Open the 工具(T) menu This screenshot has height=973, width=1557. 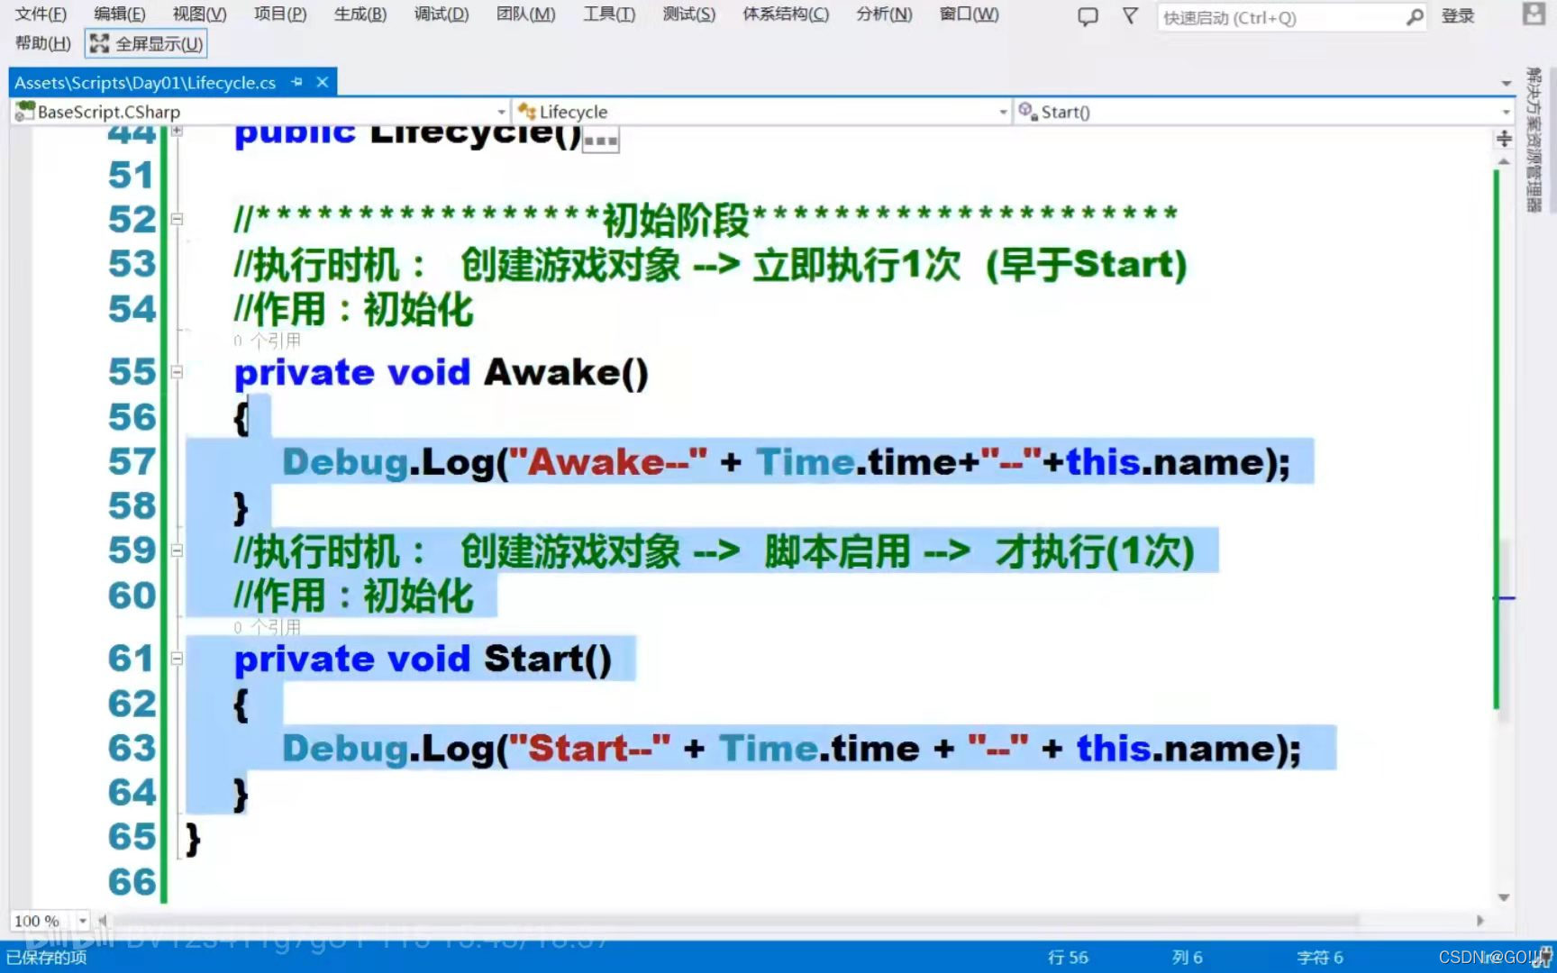pyautogui.click(x=608, y=14)
